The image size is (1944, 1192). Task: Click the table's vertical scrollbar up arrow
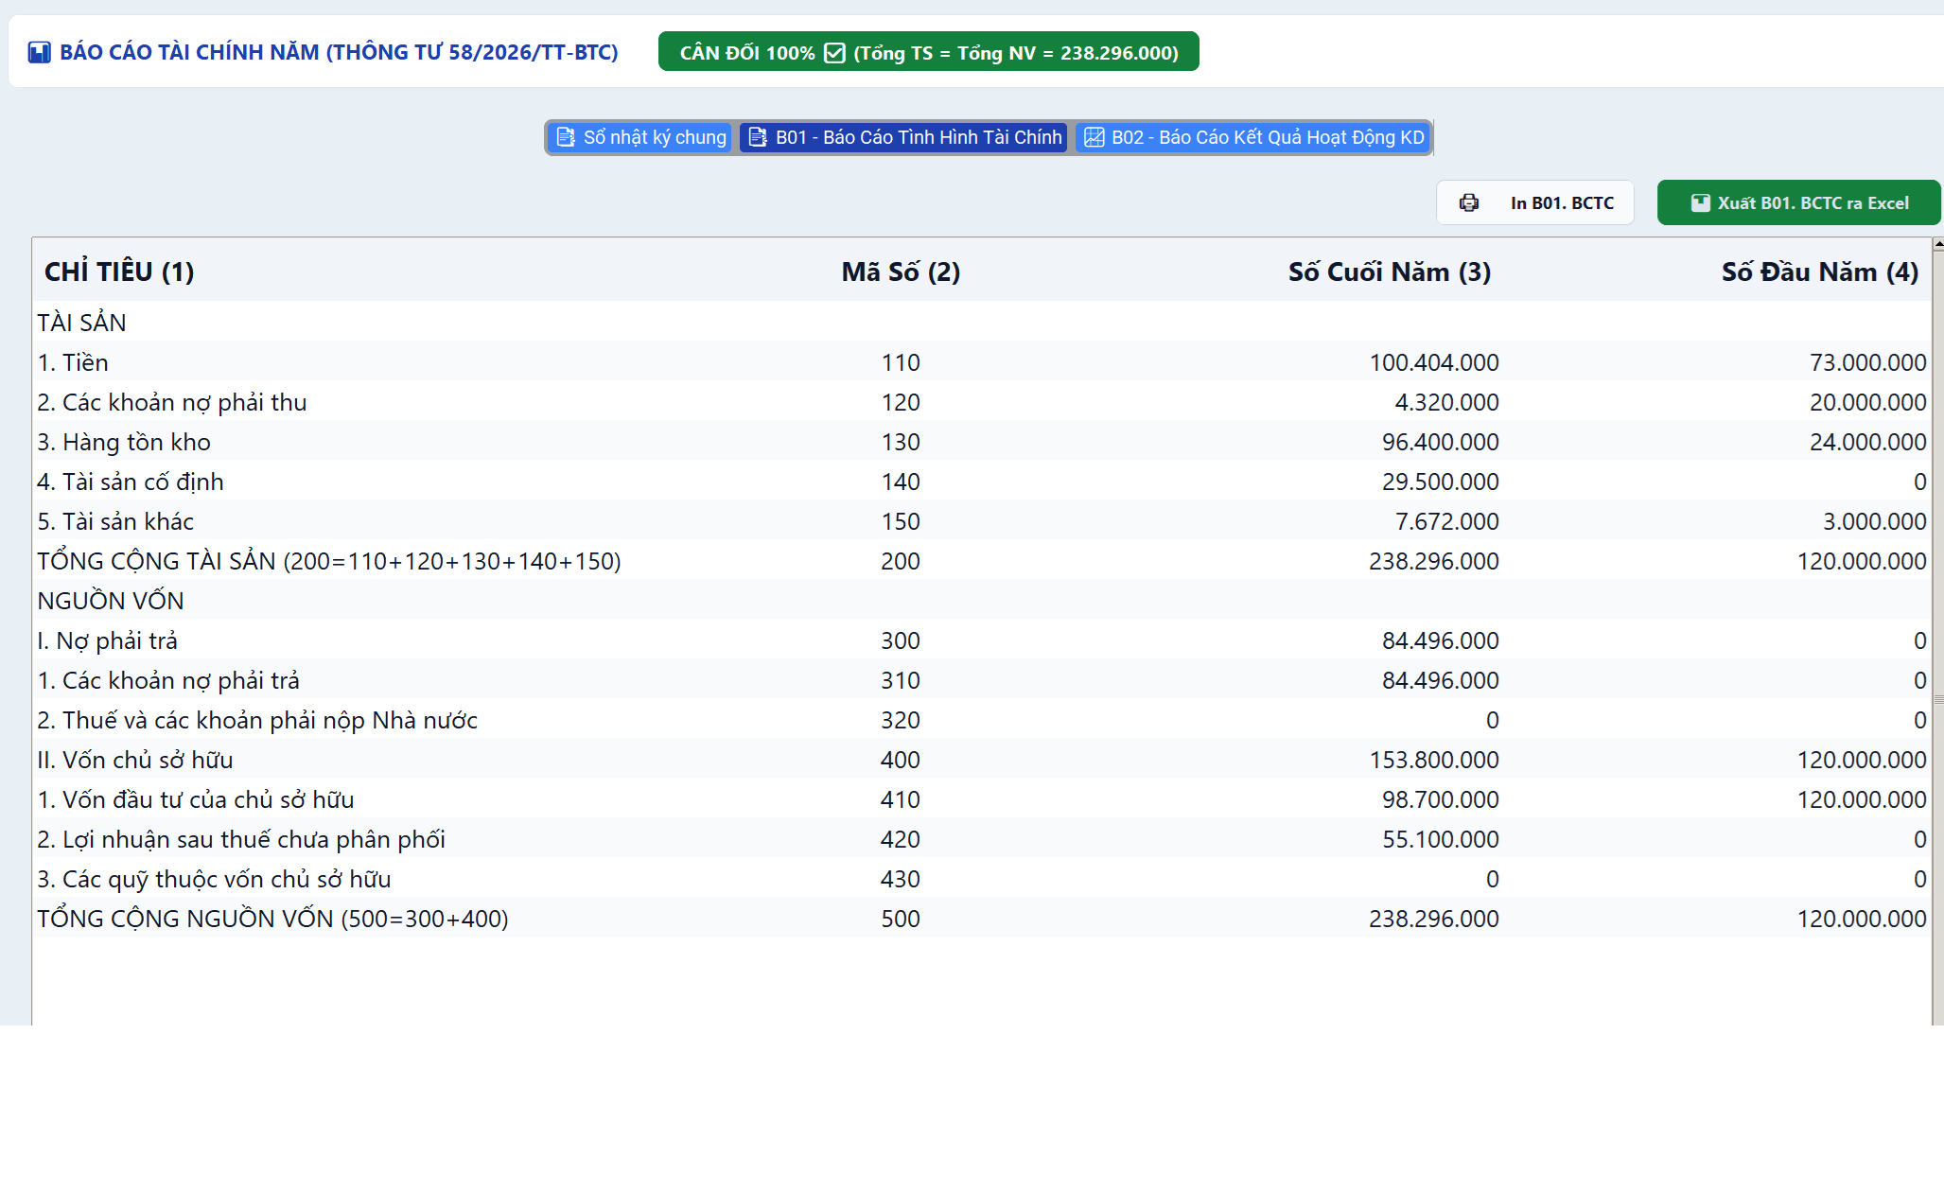[x=1937, y=244]
